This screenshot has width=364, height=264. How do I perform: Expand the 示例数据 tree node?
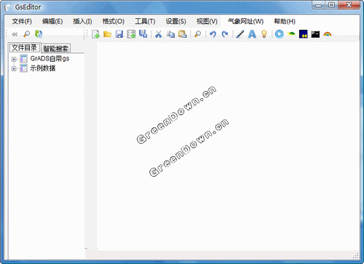click(14, 69)
